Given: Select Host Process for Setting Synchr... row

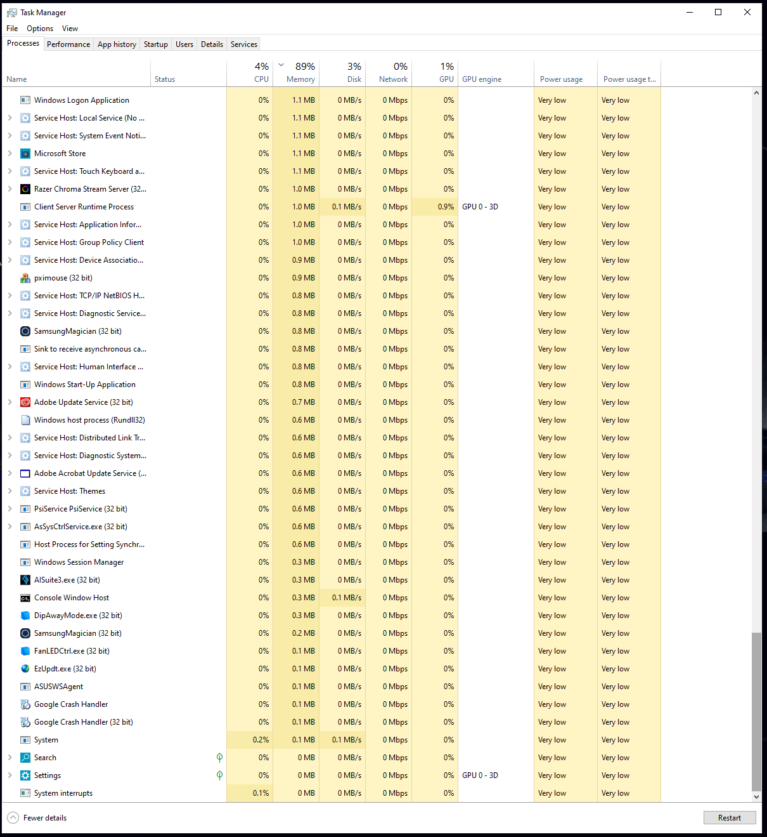Looking at the screenshot, I should click(332, 544).
